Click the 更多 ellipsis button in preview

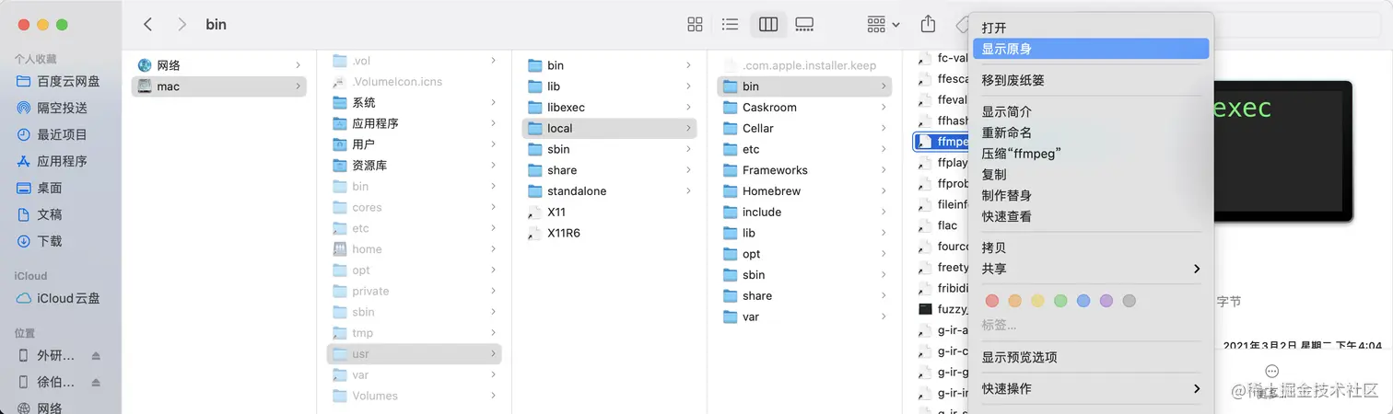pos(1271,372)
